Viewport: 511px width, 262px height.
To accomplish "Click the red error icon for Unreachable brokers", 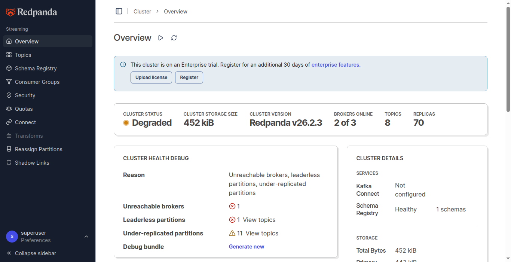I will click(232, 206).
